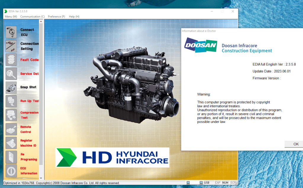Click sidebar scroll down arrow
Viewport: 303px width, 188px height.
click(x=41, y=178)
